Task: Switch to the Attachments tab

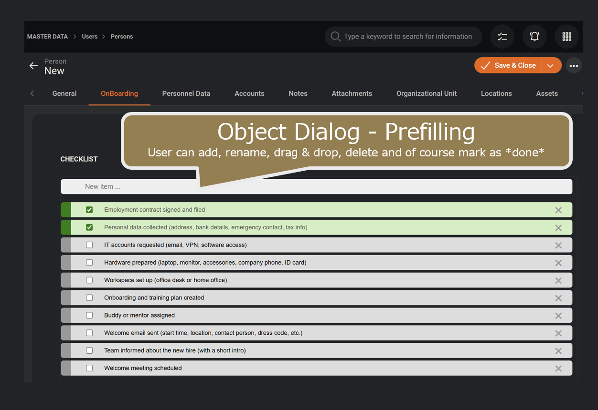Action: (352, 93)
